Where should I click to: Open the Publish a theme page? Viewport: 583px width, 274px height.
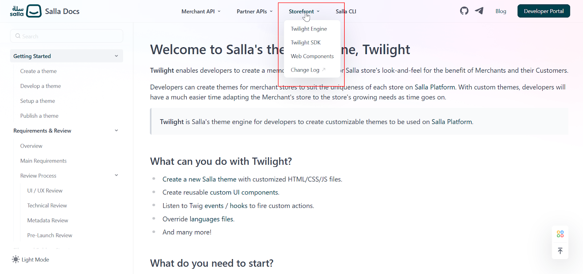(x=39, y=116)
